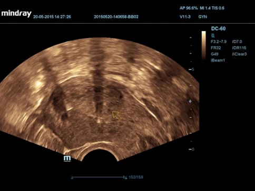This screenshot has width=255, height=191.
Task: Click the F3.2~7.9 frequency parameter
Action: click(219, 42)
